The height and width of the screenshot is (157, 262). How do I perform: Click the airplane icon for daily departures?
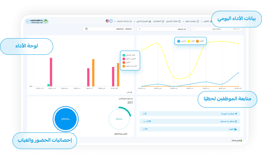pos(236,114)
